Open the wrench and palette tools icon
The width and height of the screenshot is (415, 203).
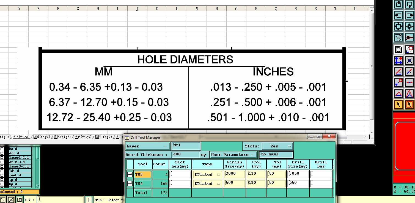(398, 37)
